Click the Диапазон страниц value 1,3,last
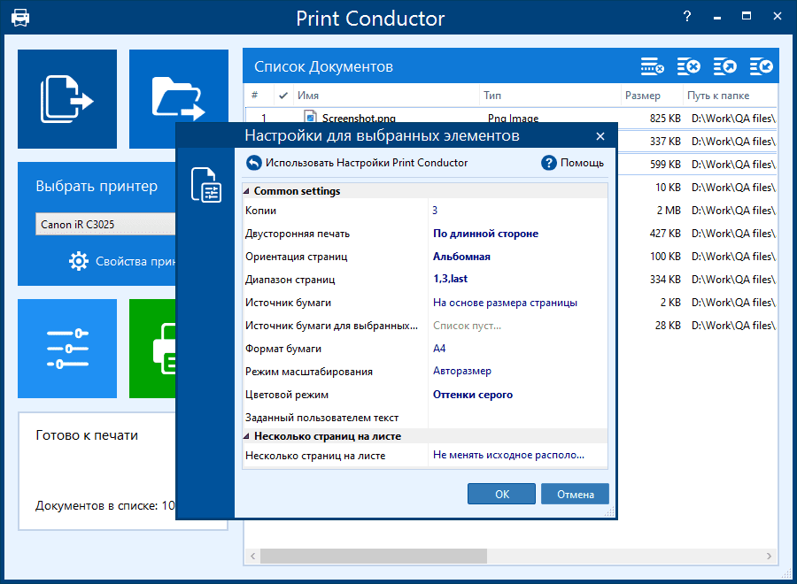Image resolution: width=797 pixels, height=584 pixels. pyautogui.click(x=451, y=279)
